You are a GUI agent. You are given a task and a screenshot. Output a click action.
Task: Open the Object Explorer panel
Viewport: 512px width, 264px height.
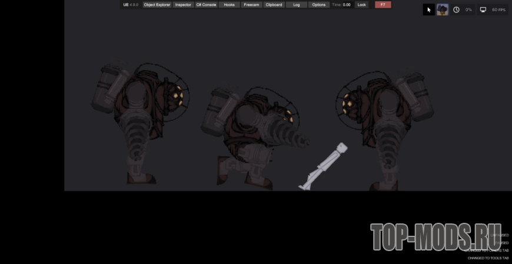157,5
